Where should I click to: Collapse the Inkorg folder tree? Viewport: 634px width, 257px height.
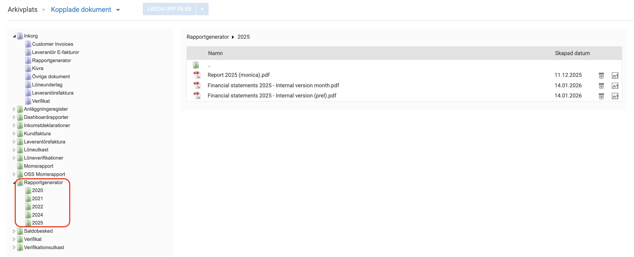14,36
